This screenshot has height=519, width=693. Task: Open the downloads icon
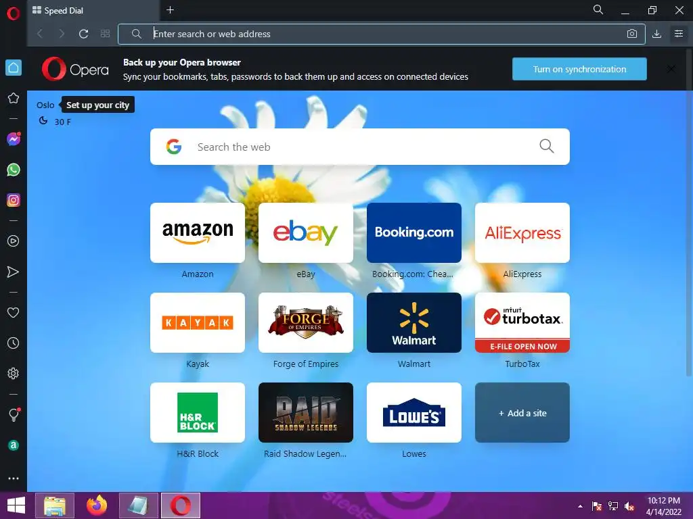click(656, 34)
